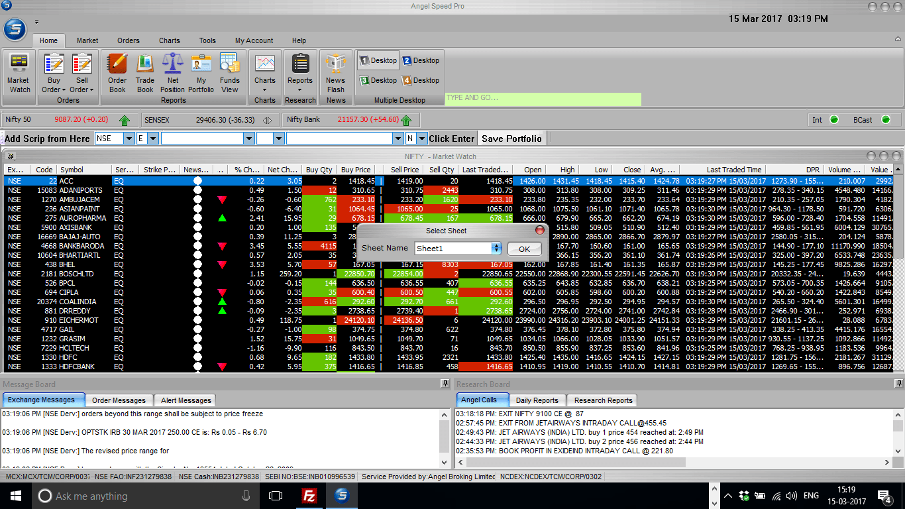Viewport: 905px width, 509px height.
Task: Open the Home ribbon tab
Action: pyautogui.click(x=48, y=40)
